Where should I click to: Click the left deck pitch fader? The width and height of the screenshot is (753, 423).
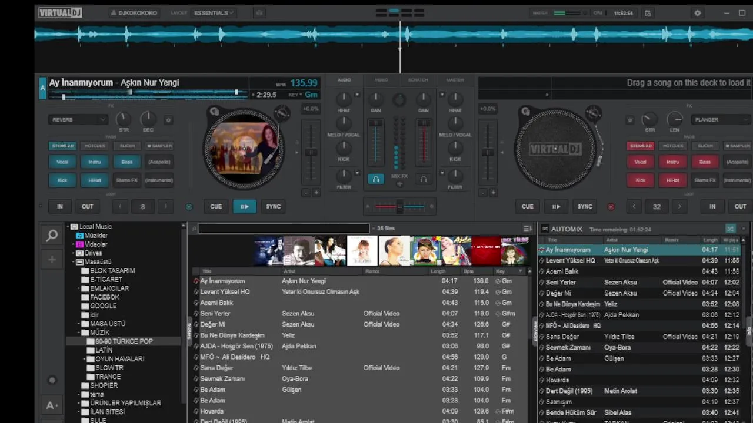310,152
